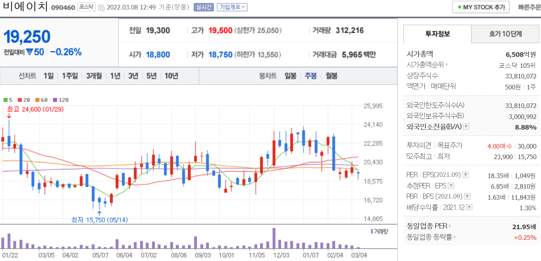
Task: Click the 상한가 25,050 text
Action: tap(258, 31)
